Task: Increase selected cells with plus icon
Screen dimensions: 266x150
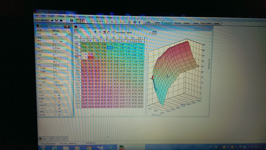Action: 95,32
